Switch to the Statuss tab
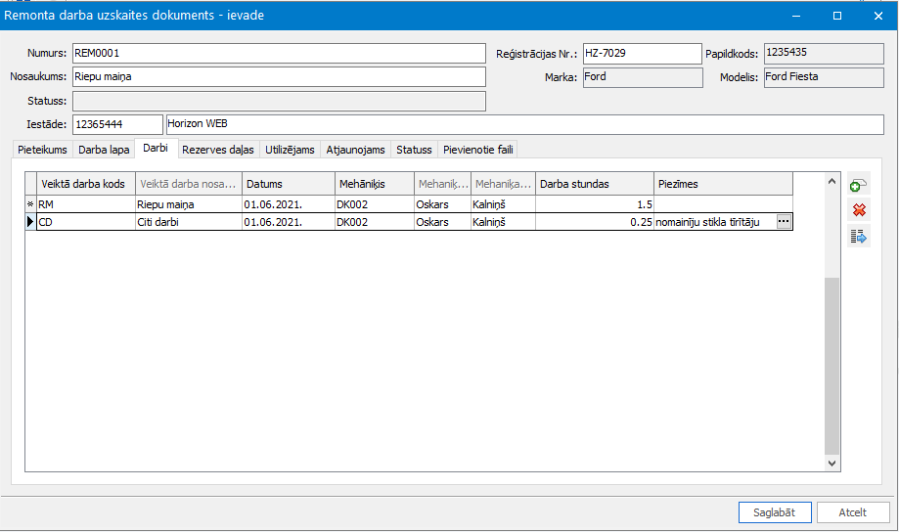The image size is (899, 532). click(x=414, y=150)
